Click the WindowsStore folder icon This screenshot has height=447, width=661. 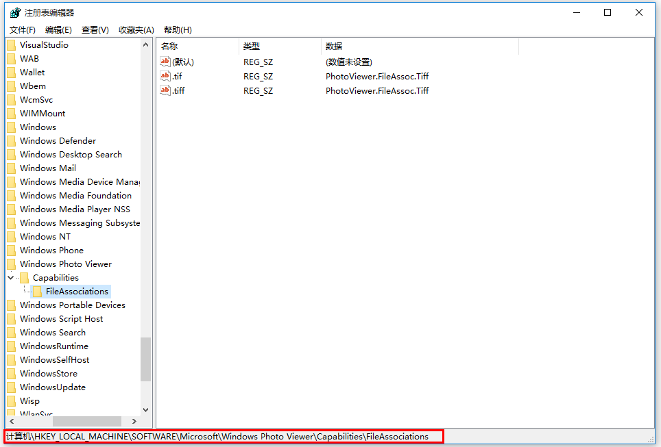click(x=12, y=373)
